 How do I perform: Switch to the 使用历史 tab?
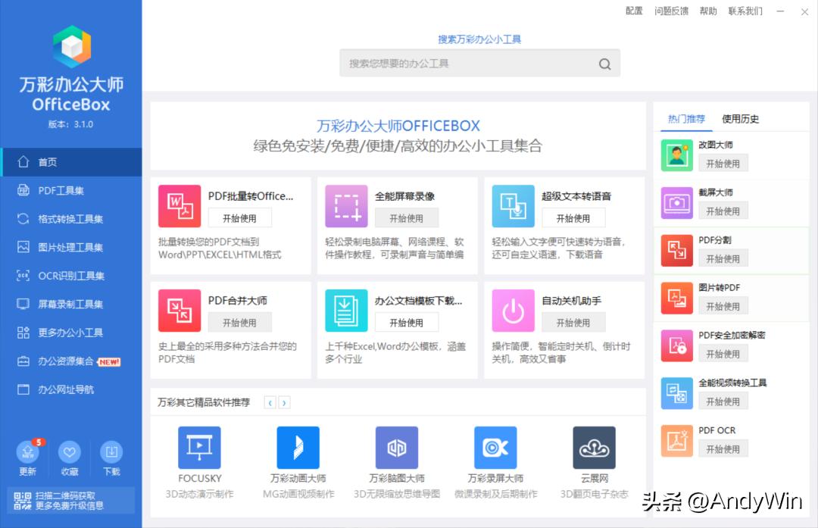click(738, 119)
